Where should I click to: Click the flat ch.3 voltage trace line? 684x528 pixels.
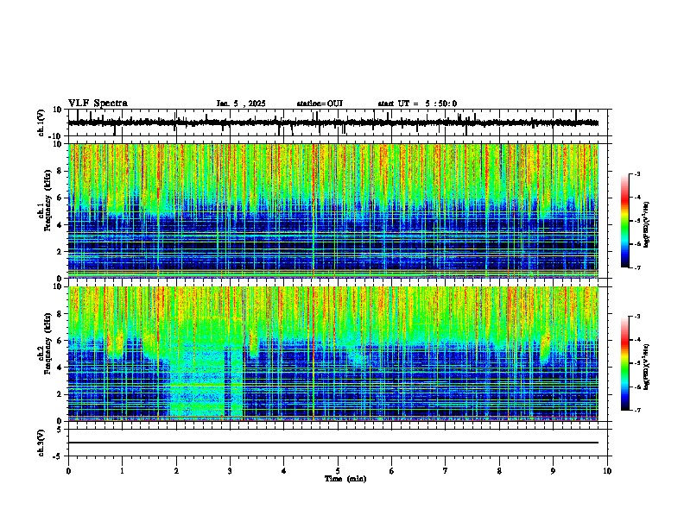click(333, 443)
